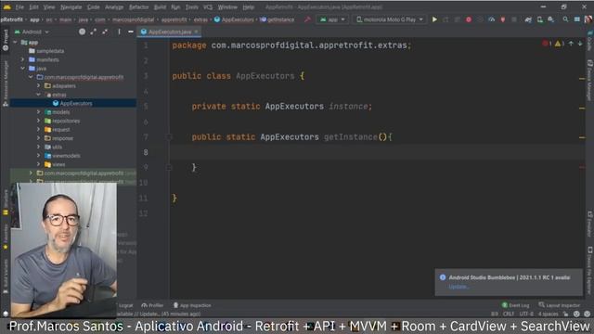
Task: Click the yellow warning indicator in editor
Action: point(559,44)
